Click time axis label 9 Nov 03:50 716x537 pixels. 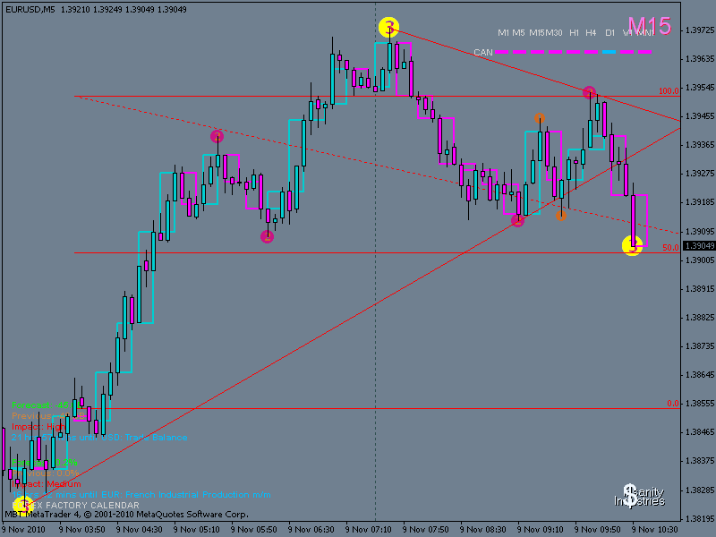(x=81, y=530)
